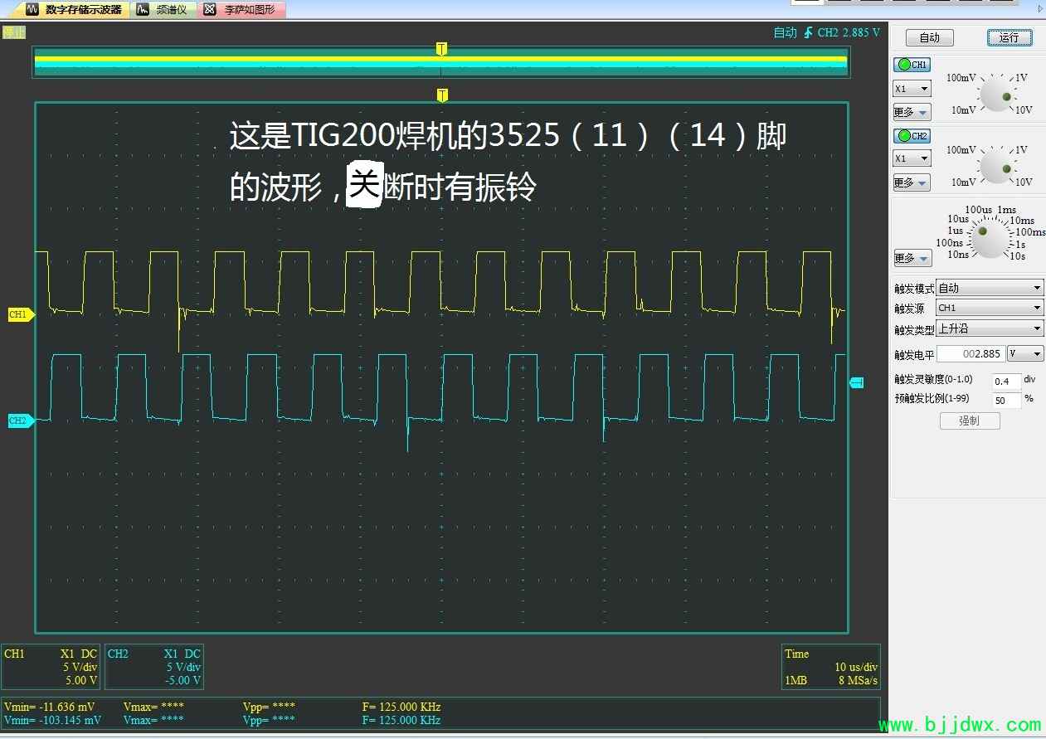Click the trigger level marker on right edge

[857, 382]
